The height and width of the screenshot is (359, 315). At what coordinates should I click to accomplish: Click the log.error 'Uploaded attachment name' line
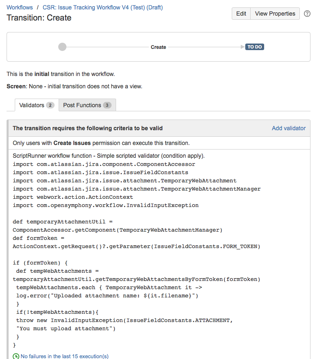coord(107,296)
